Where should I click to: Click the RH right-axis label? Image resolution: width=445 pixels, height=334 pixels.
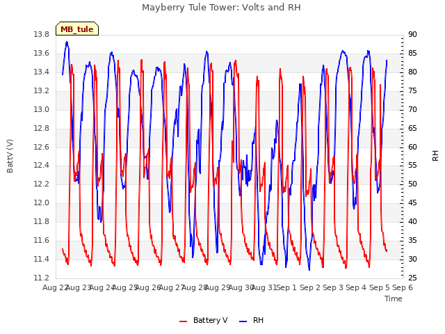[435, 156]
